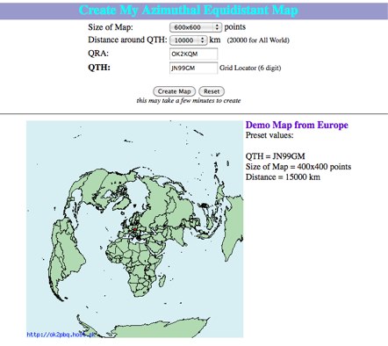Open the Distance around QTH dropdown
This screenshot has width=388, height=346.
189,40
